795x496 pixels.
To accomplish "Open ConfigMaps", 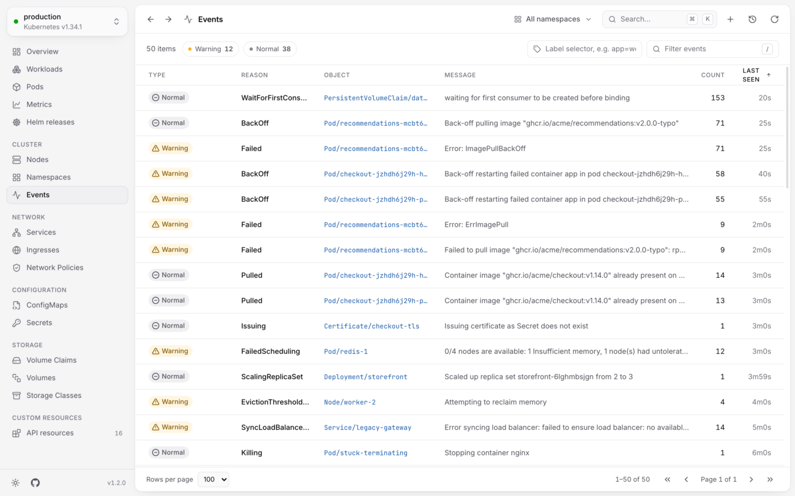I will pyautogui.click(x=67, y=305).
